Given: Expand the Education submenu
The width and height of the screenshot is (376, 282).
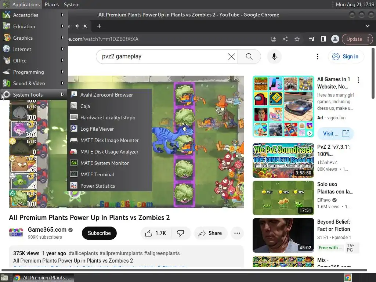Looking at the screenshot, I should coord(34,26).
